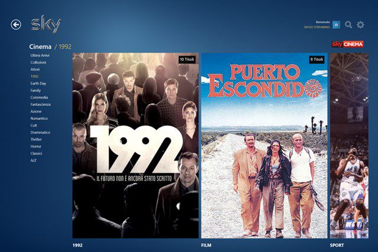Image resolution: width=378 pixels, height=252 pixels.
Task: Click the Sky logo
Action: pyautogui.click(x=46, y=24)
